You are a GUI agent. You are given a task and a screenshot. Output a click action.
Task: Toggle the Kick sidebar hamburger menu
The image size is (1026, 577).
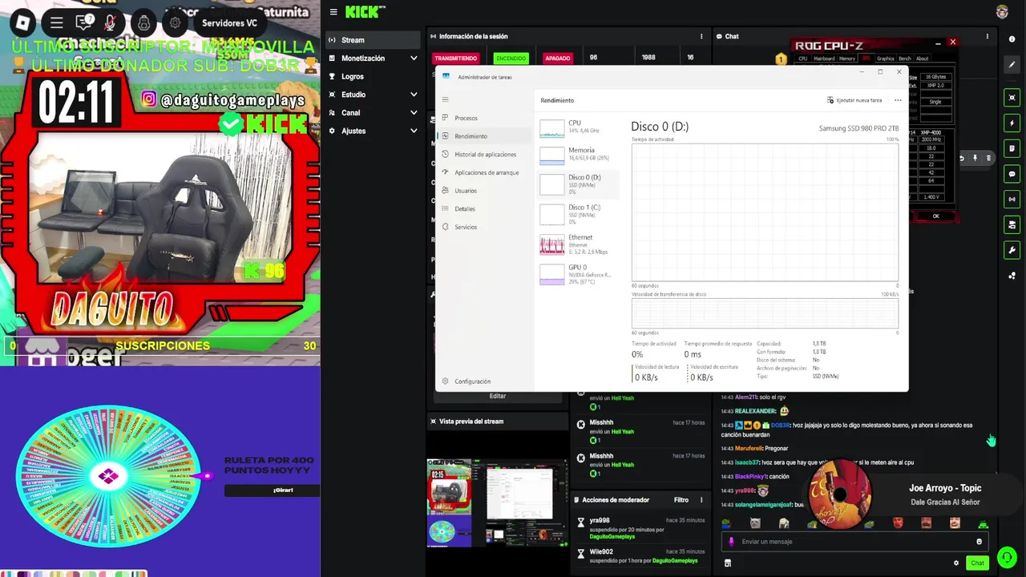click(333, 12)
